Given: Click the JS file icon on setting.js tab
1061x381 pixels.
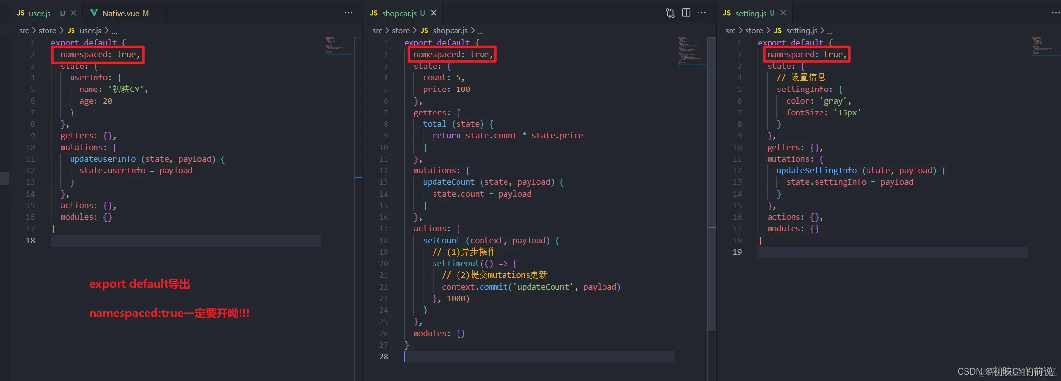Looking at the screenshot, I should (727, 13).
